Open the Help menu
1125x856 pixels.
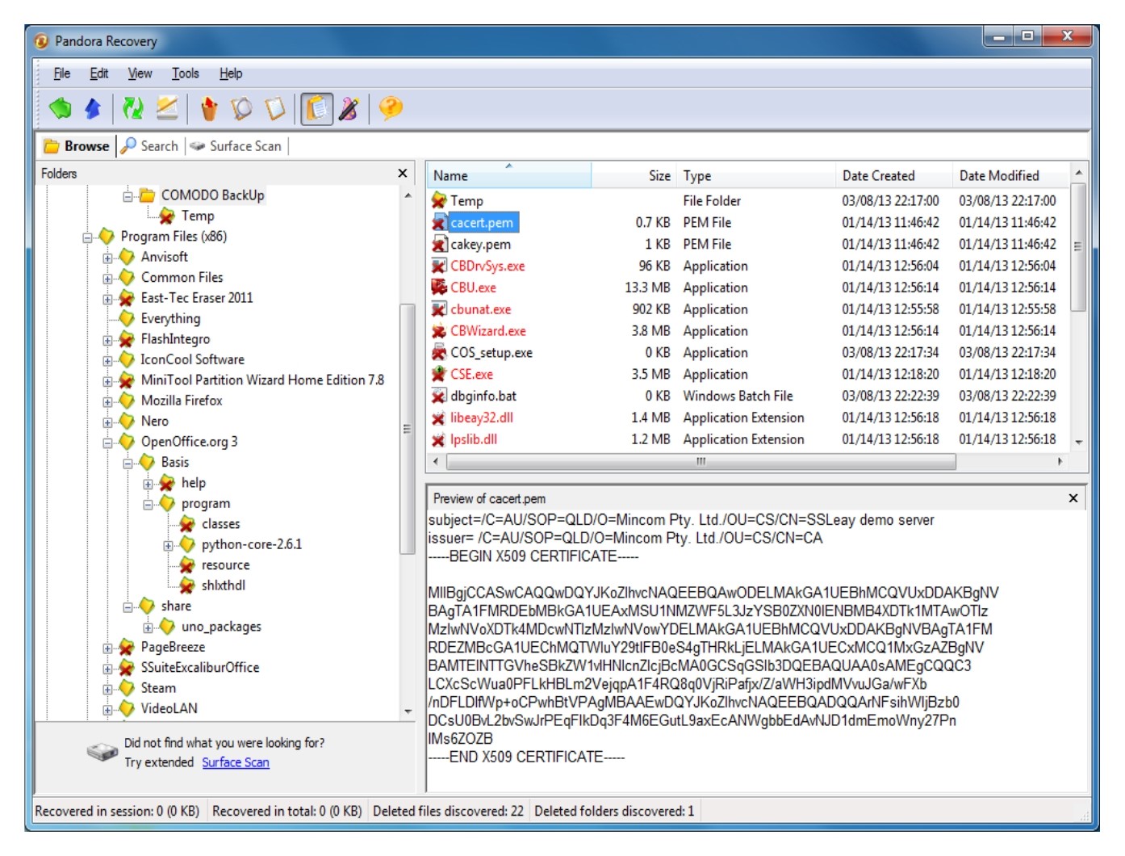[x=231, y=73]
